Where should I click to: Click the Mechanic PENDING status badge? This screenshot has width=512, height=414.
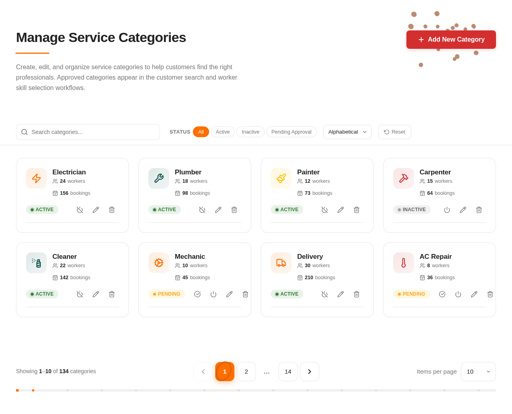tap(167, 294)
